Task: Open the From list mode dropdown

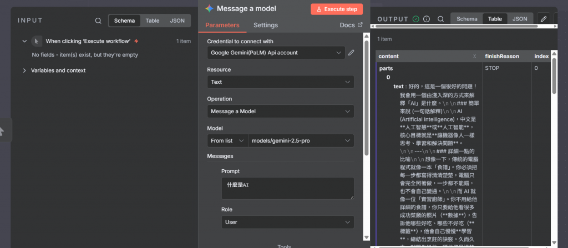Action: 227,141
